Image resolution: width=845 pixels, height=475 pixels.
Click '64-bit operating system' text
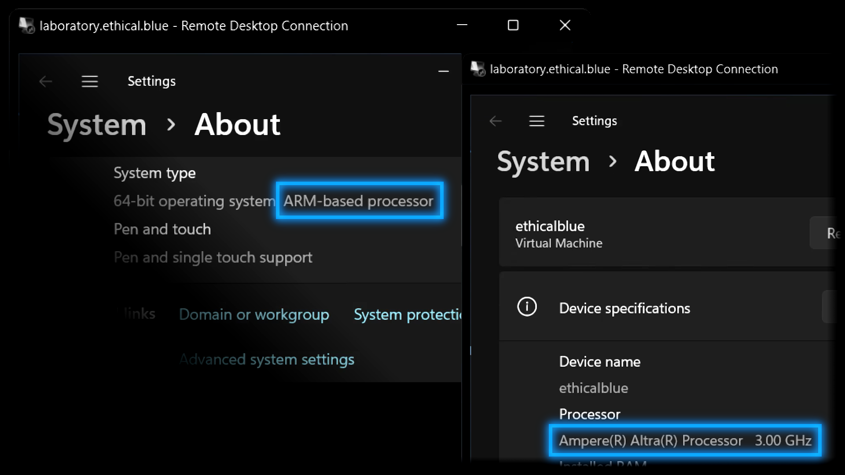[195, 201]
